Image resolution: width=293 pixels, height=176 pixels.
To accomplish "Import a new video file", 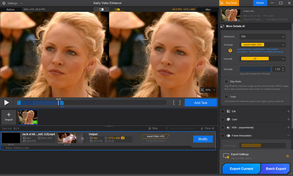I will click(x=9, y=117).
